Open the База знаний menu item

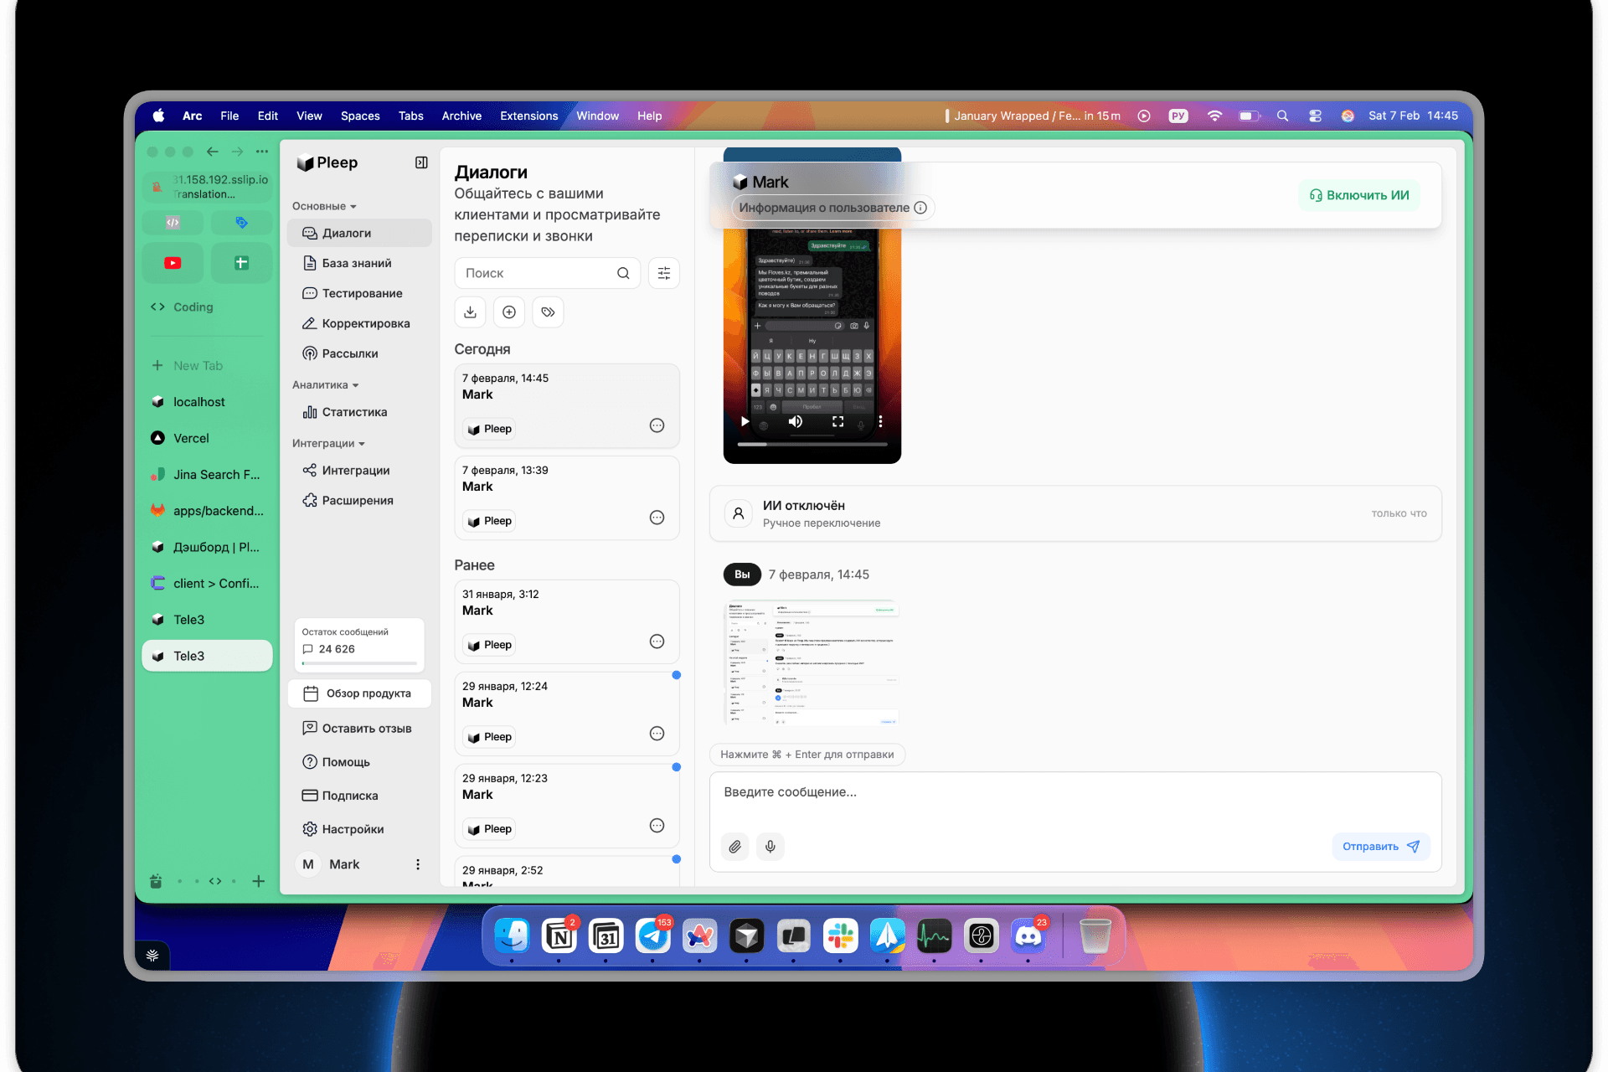pyautogui.click(x=357, y=263)
